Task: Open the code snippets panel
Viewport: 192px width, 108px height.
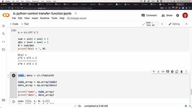Action: pyautogui.click(x=3, y=42)
